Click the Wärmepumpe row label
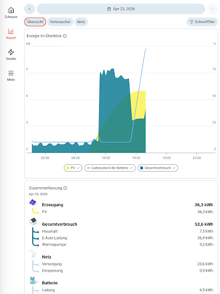 pos(54,245)
